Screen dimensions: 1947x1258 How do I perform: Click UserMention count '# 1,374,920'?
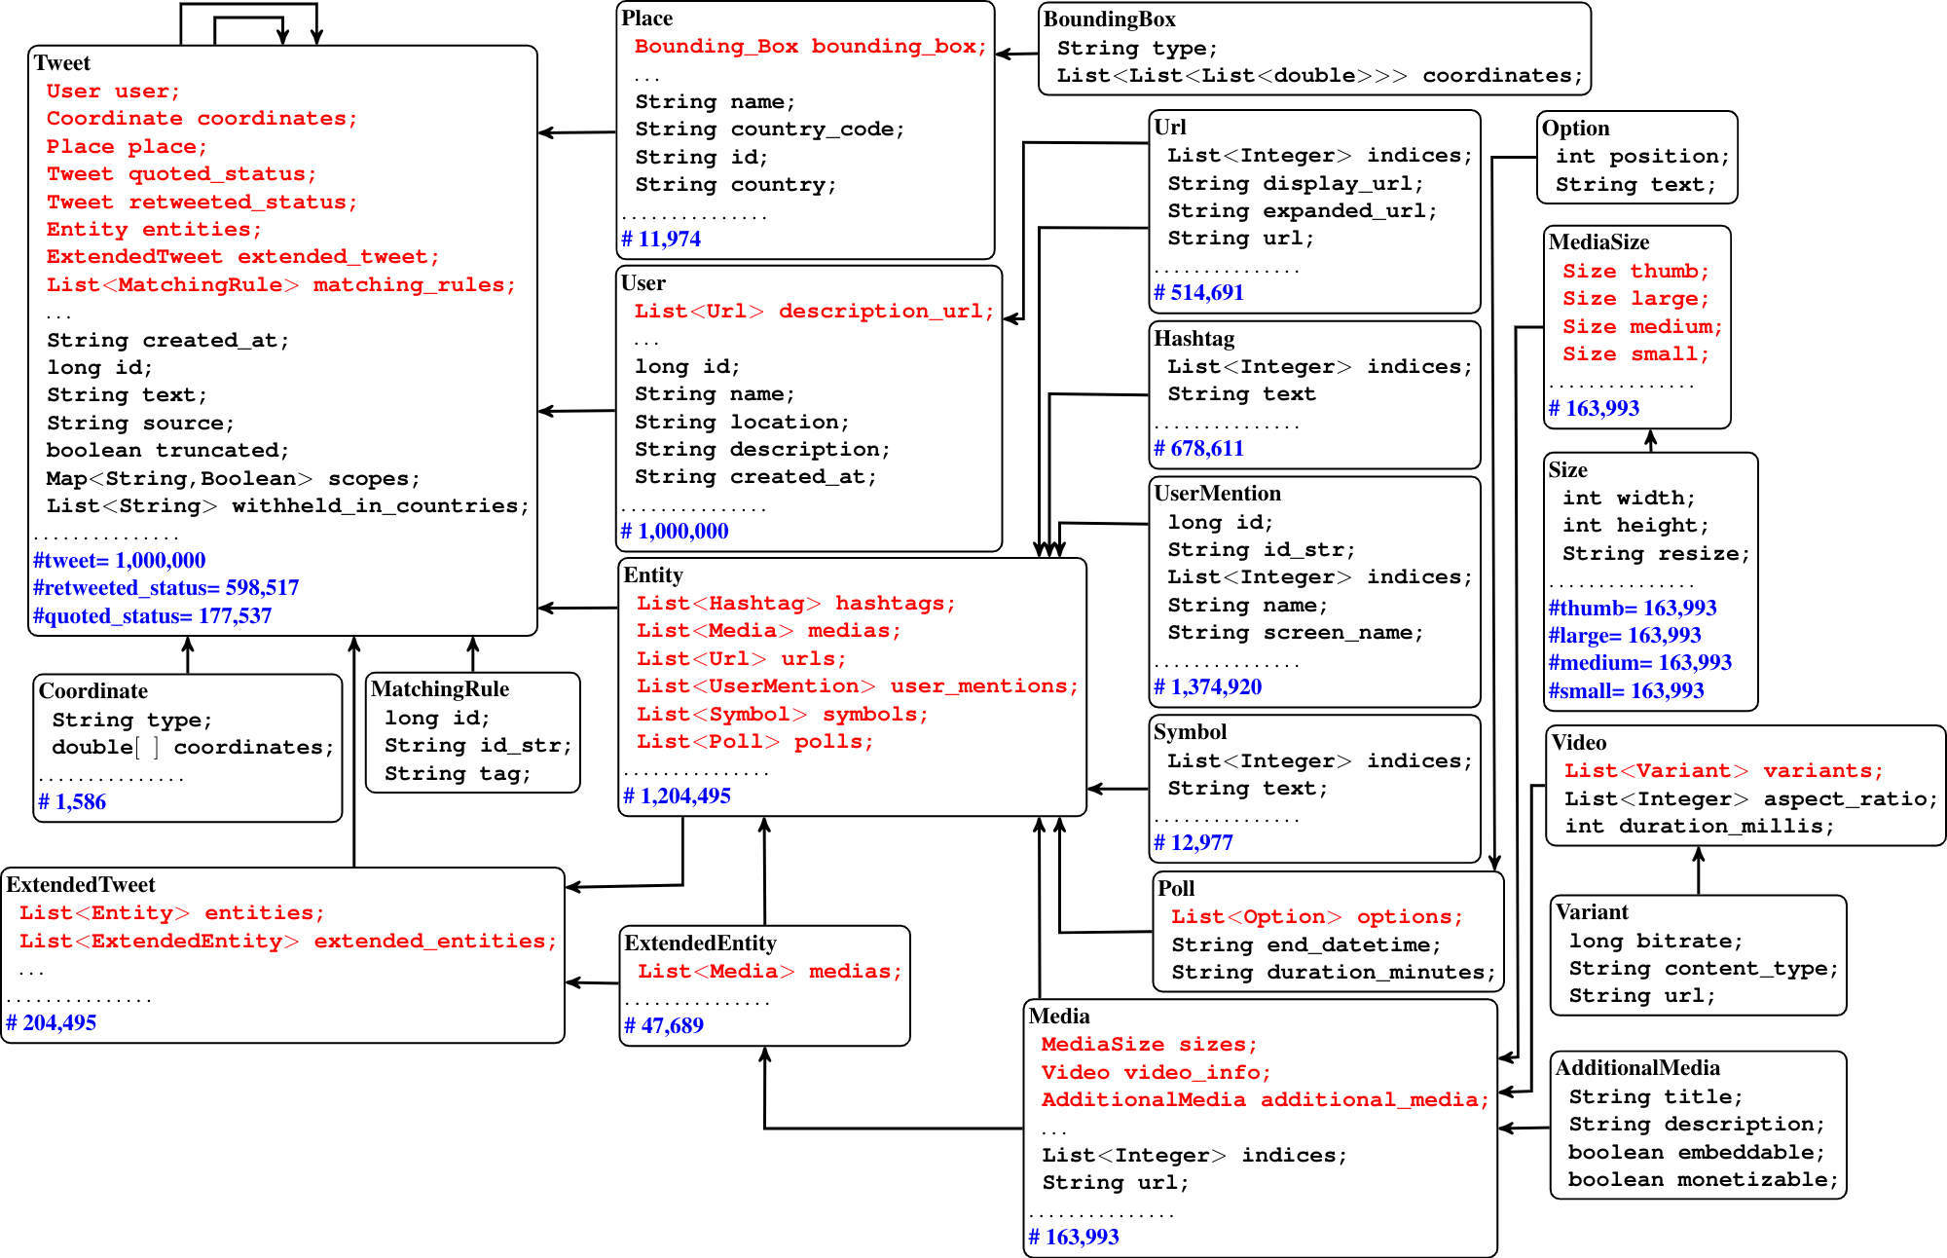(x=1207, y=687)
